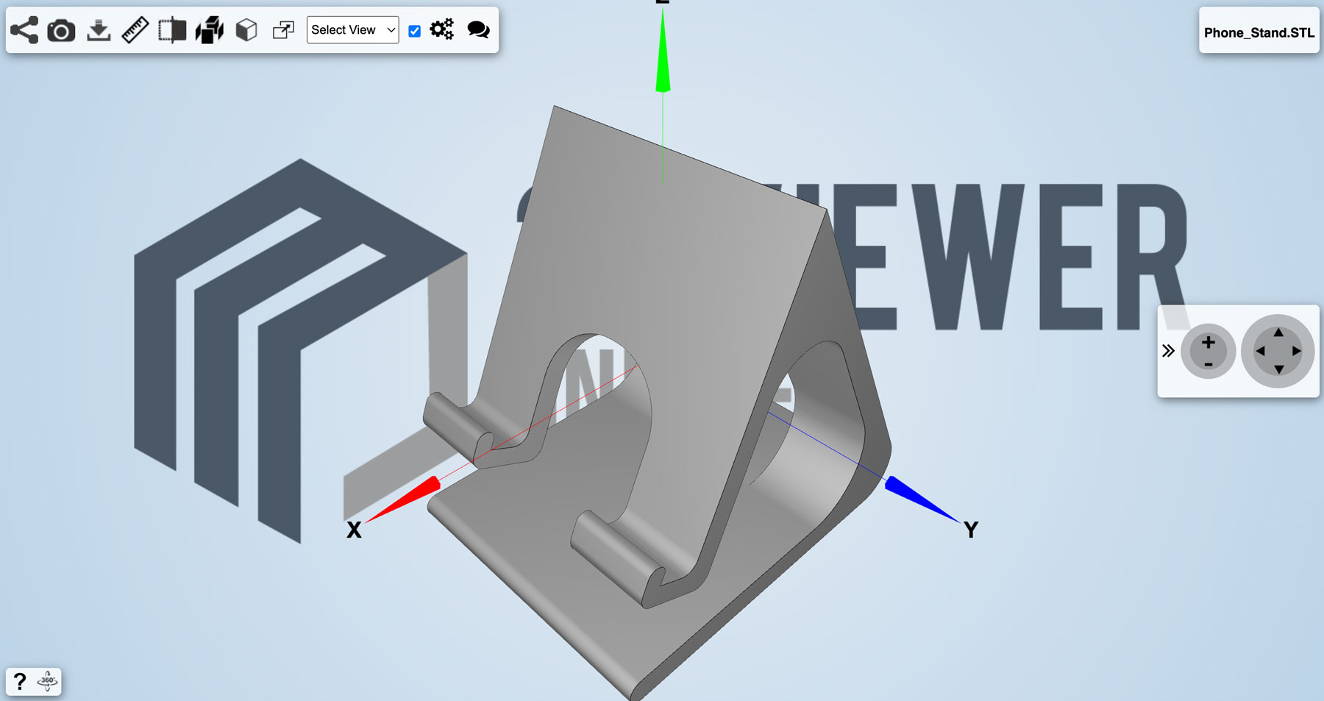Open the section cut view tool

pos(172,30)
